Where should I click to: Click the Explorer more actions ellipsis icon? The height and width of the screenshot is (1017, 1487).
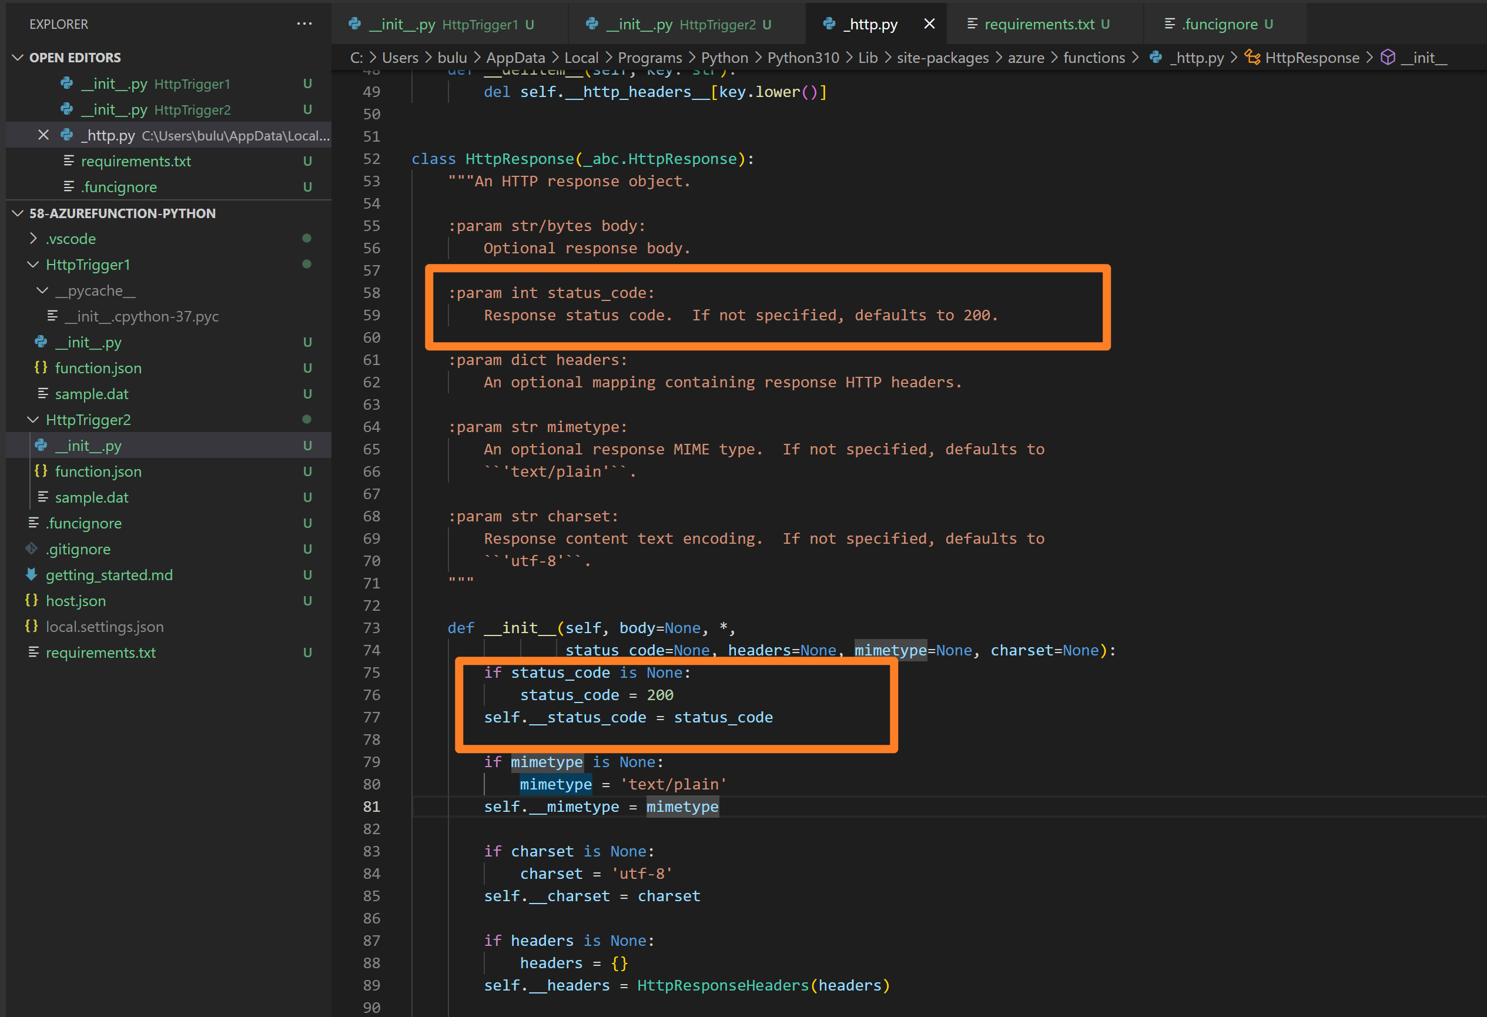click(304, 24)
